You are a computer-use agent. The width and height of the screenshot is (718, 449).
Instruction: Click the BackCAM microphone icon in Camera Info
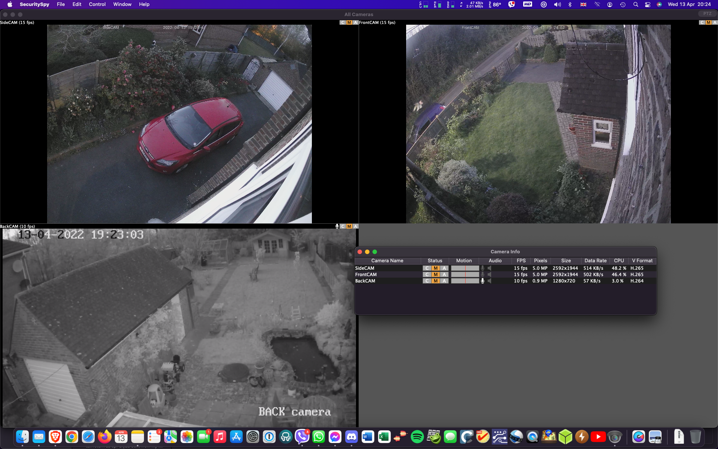point(482,281)
